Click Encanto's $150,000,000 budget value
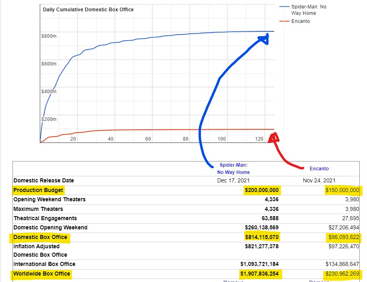Screen dimensions: 367x282 pos(342,190)
